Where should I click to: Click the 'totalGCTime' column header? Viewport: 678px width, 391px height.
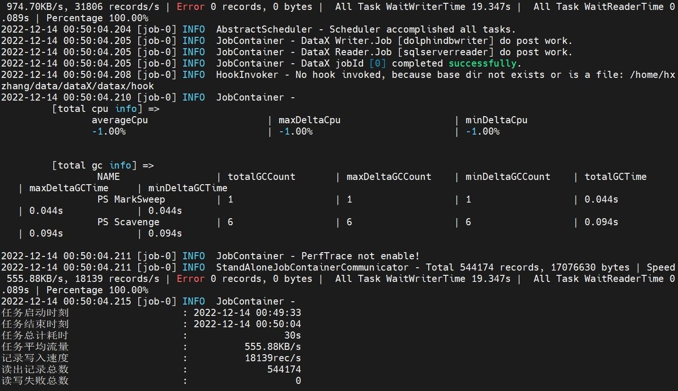click(x=615, y=177)
